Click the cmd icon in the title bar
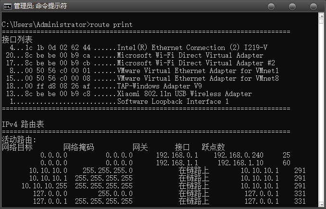 point(8,7)
